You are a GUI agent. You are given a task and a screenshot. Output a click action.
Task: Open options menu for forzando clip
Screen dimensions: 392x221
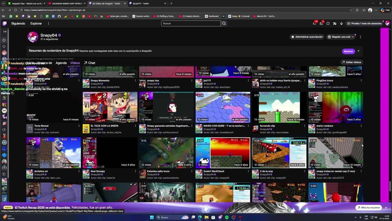coord(304,126)
